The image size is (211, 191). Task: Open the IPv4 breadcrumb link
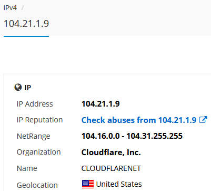tap(10, 8)
